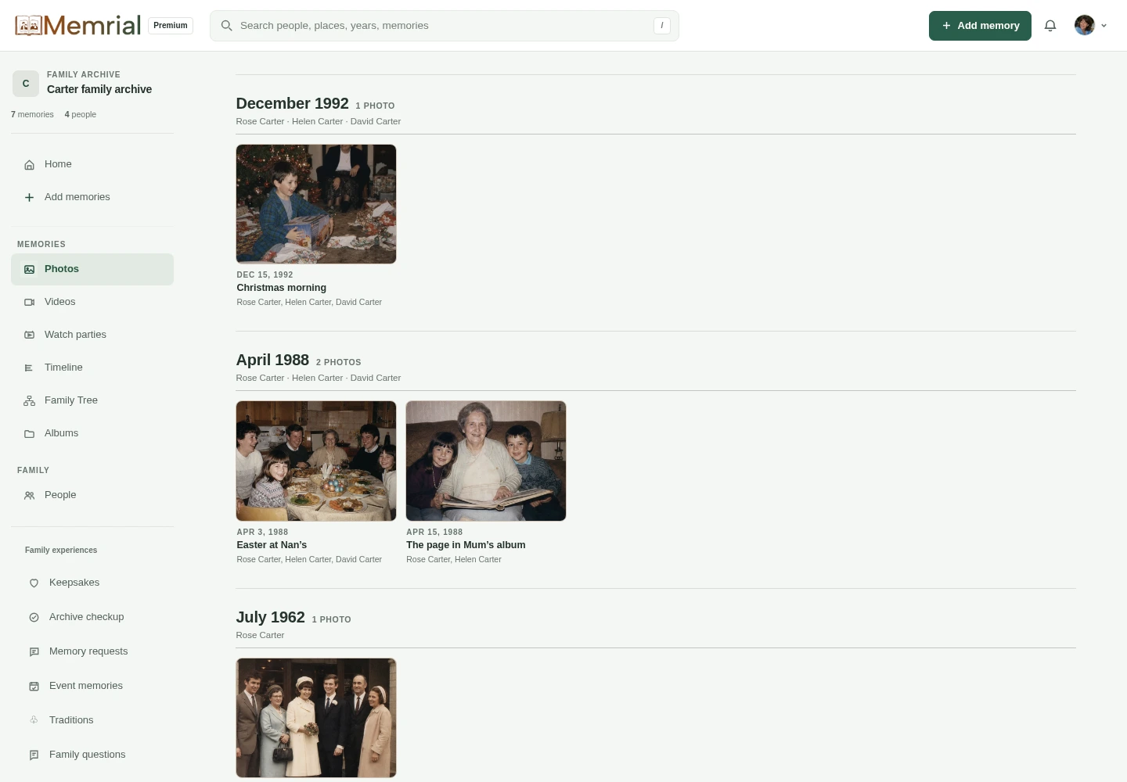This screenshot has width=1127, height=782.
Task: Click the Videos camera icon
Action: [x=29, y=302]
